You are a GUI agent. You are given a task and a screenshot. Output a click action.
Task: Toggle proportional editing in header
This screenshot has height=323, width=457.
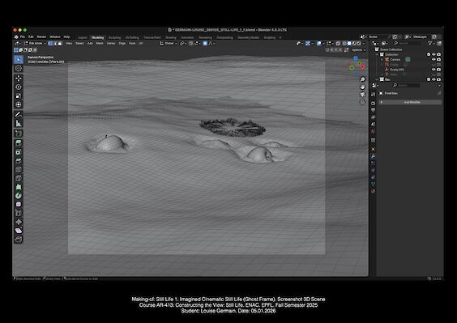click(x=205, y=44)
